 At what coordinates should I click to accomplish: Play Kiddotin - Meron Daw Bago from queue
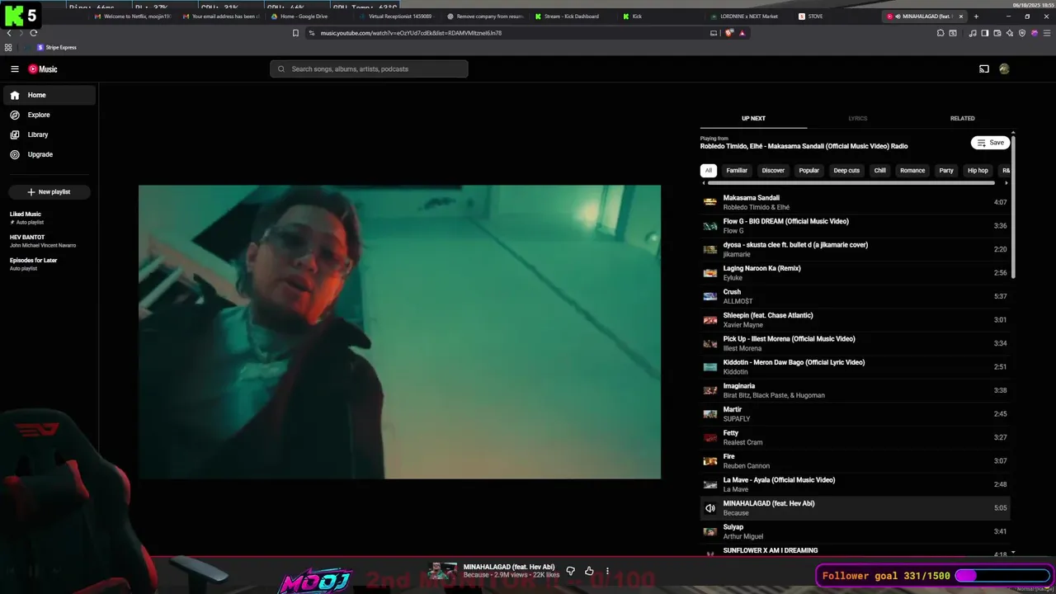(855, 367)
